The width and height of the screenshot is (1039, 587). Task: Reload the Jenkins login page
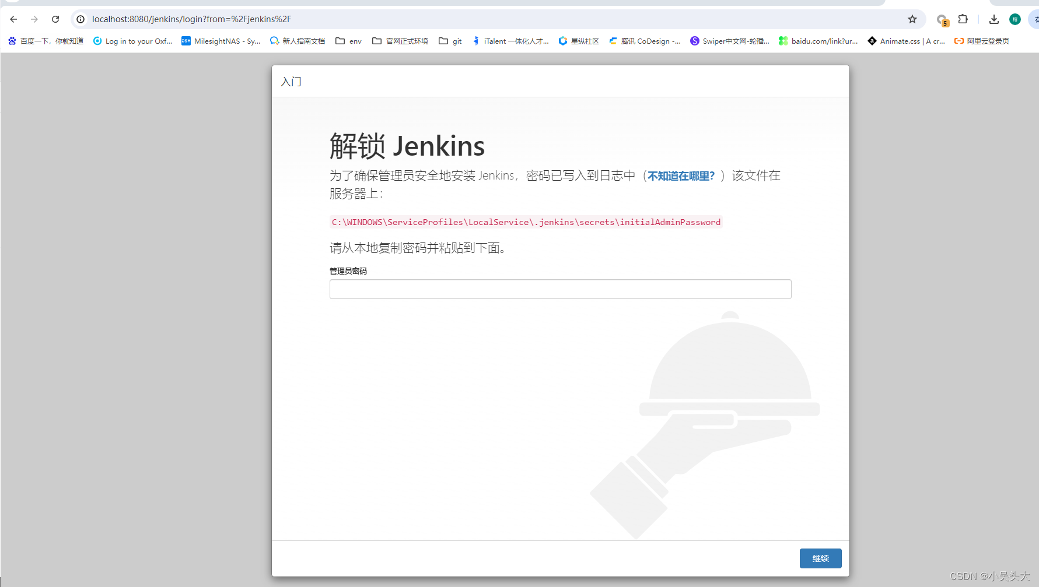tap(55, 19)
